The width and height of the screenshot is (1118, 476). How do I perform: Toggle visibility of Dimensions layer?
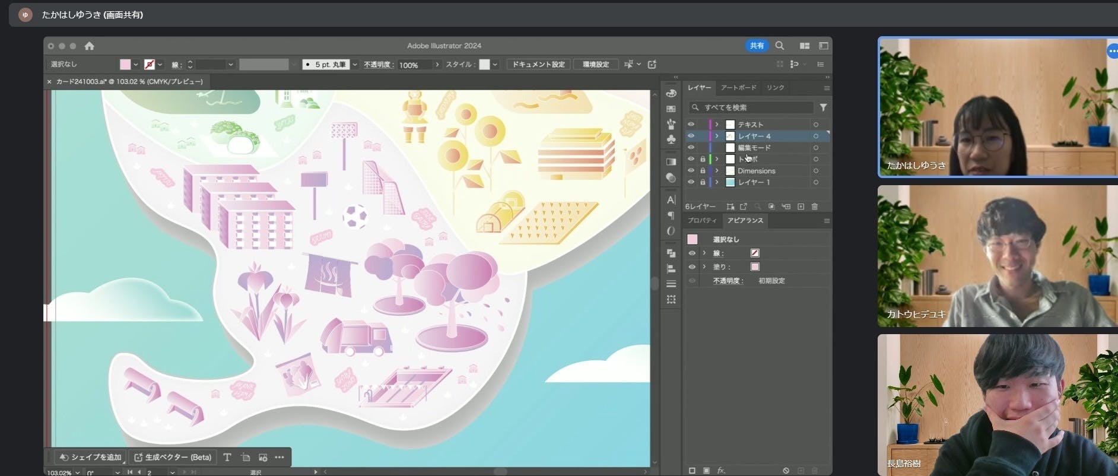[x=691, y=171]
